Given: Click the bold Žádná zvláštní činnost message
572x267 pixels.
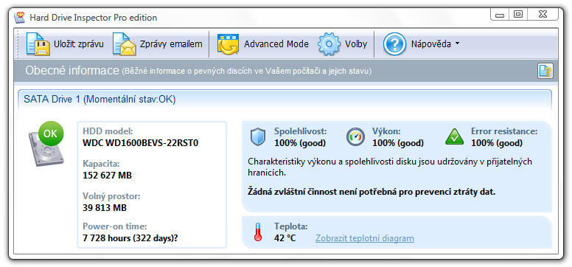Looking at the screenshot, I should 372,191.
